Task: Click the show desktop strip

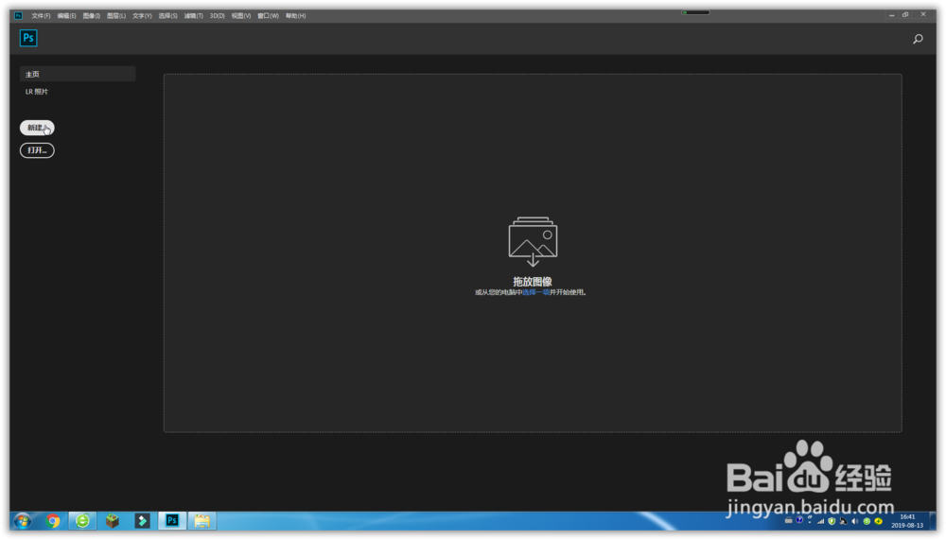Action: pos(934,520)
